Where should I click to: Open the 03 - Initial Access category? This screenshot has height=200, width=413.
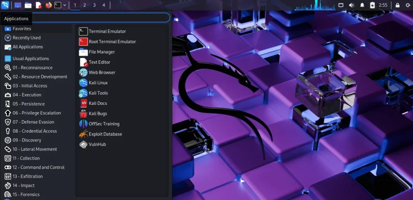coord(37,86)
